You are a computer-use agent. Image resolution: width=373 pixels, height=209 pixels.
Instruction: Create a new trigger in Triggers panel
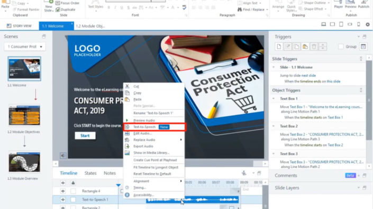click(x=279, y=46)
